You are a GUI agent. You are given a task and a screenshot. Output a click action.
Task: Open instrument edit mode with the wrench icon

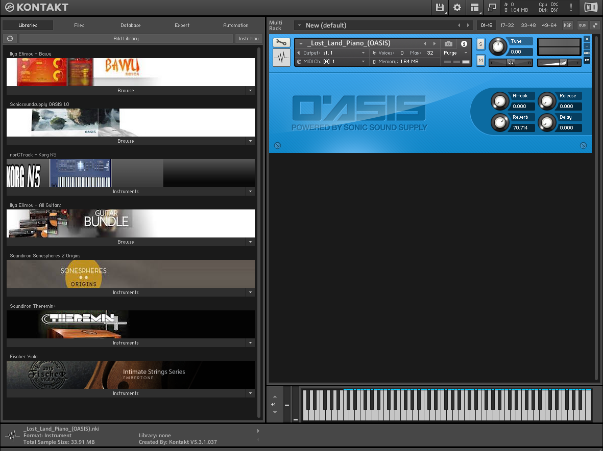coord(281,43)
